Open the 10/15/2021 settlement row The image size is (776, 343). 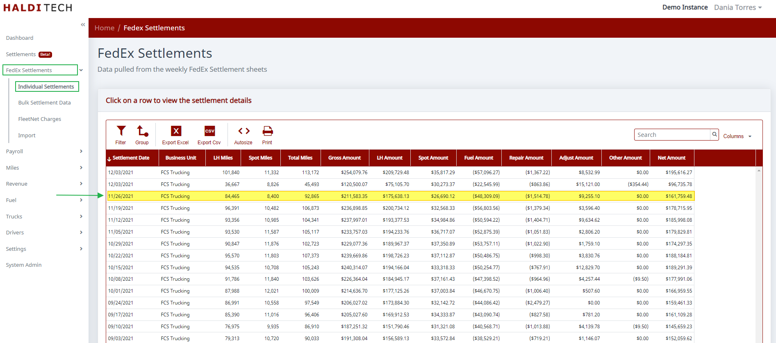tap(401, 268)
